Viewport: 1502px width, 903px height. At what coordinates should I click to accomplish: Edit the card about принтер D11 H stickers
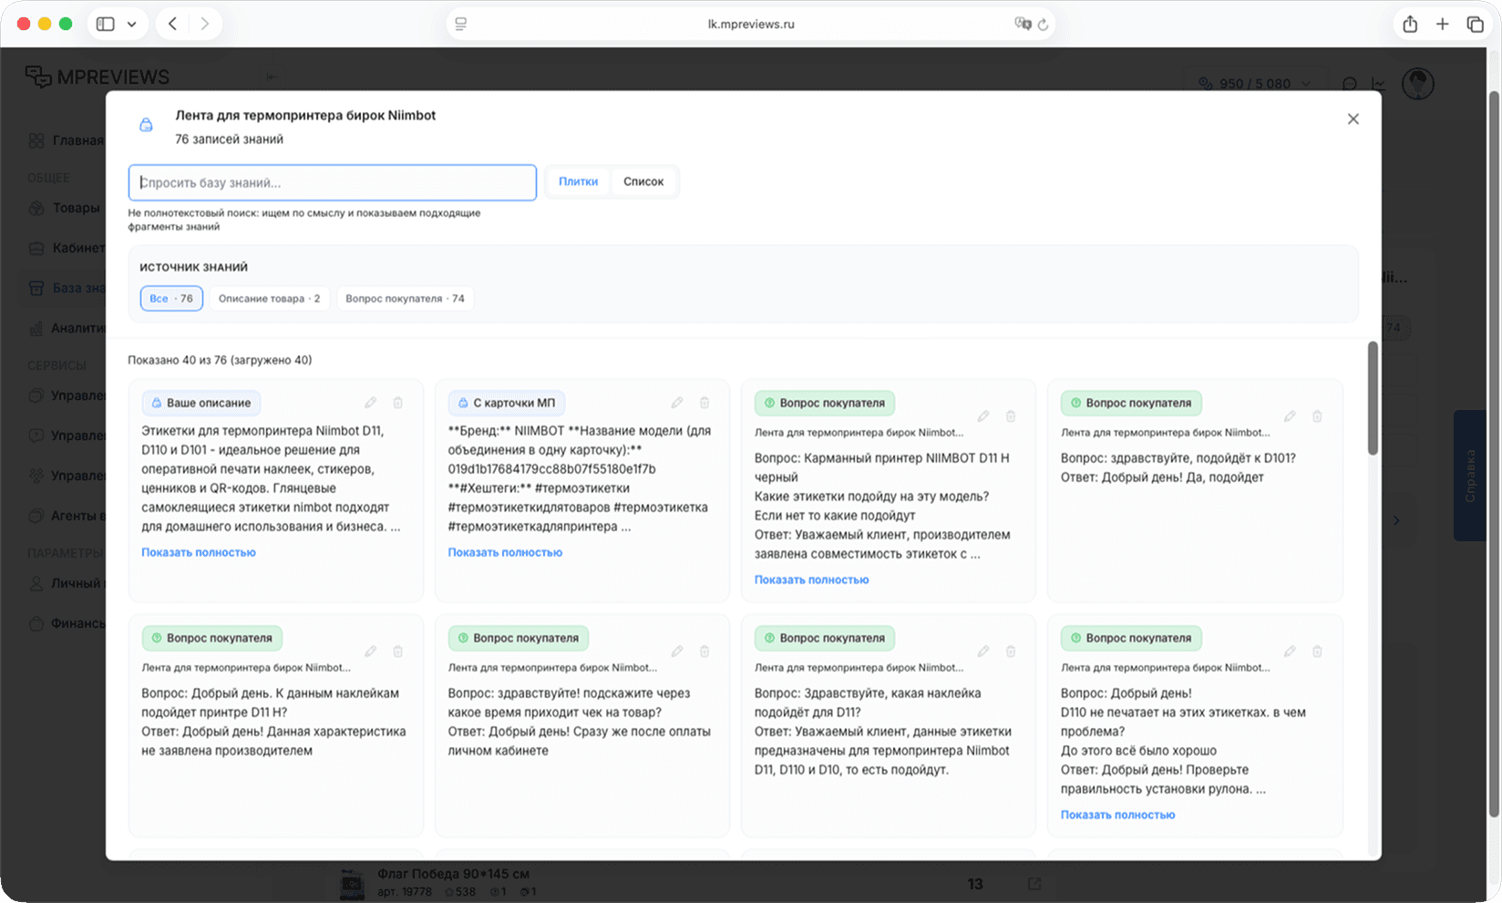[371, 652]
